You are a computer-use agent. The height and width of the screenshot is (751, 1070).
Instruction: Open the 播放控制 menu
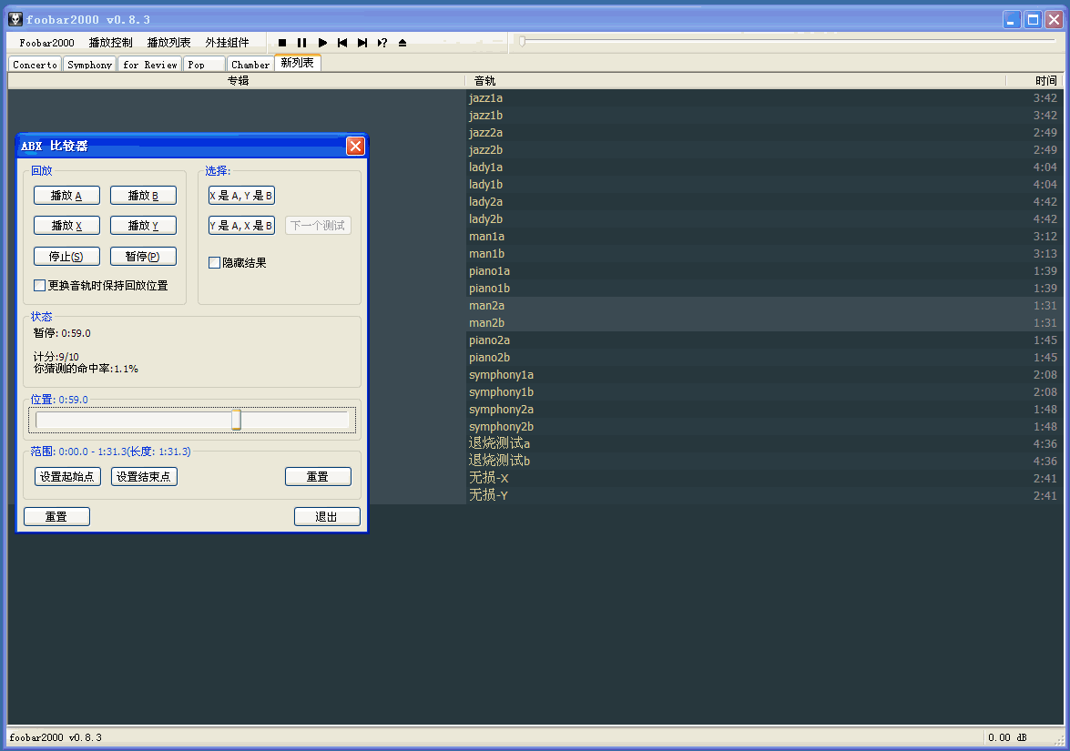110,43
